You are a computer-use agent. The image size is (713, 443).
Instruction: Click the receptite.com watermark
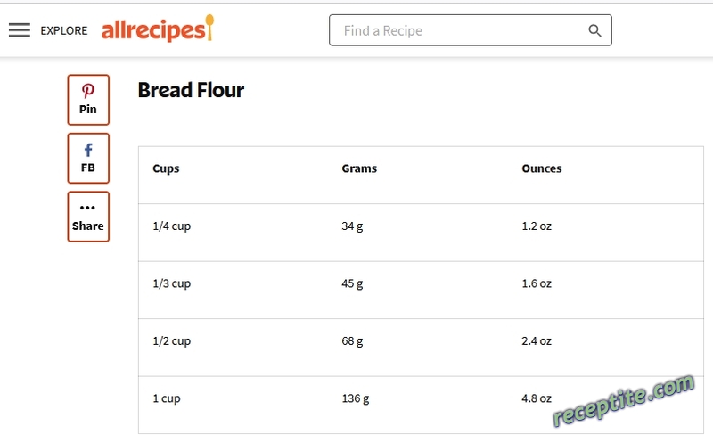pyautogui.click(x=623, y=400)
